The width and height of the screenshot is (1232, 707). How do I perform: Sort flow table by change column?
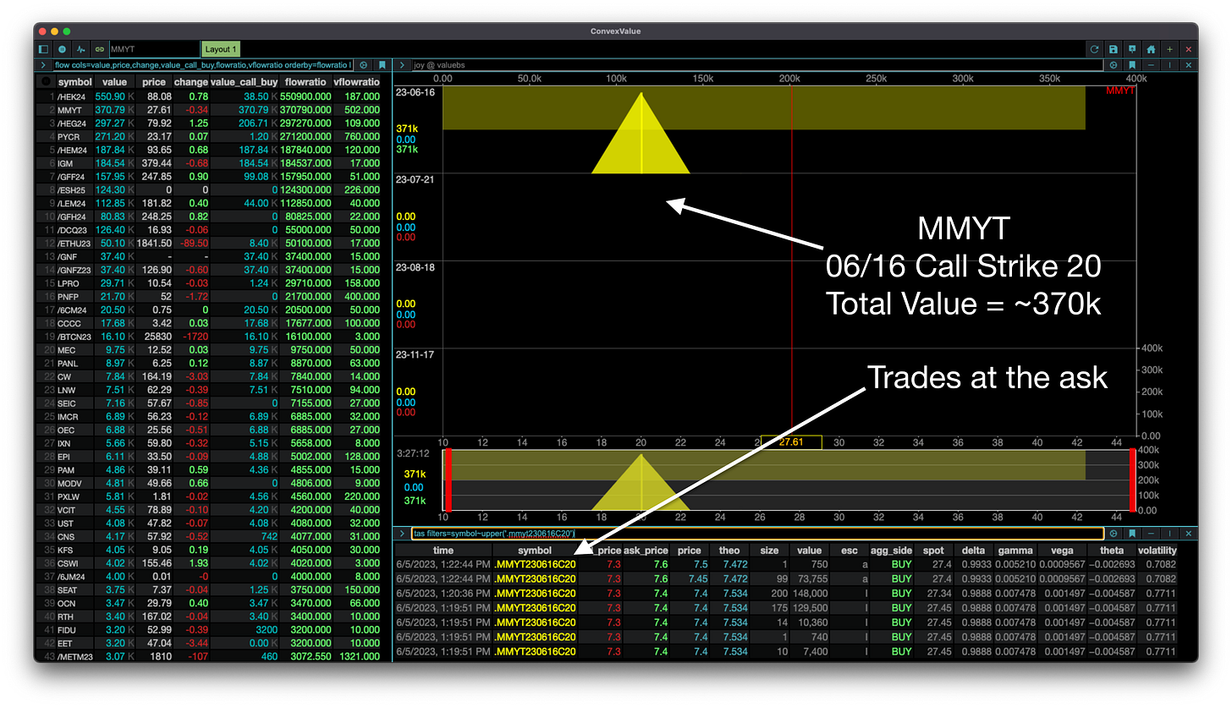(x=190, y=82)
